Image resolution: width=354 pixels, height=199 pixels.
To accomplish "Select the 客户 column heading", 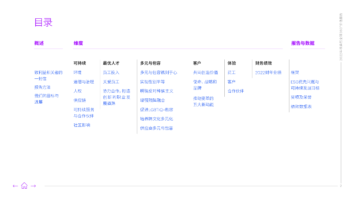I will (x=197, y=63).
